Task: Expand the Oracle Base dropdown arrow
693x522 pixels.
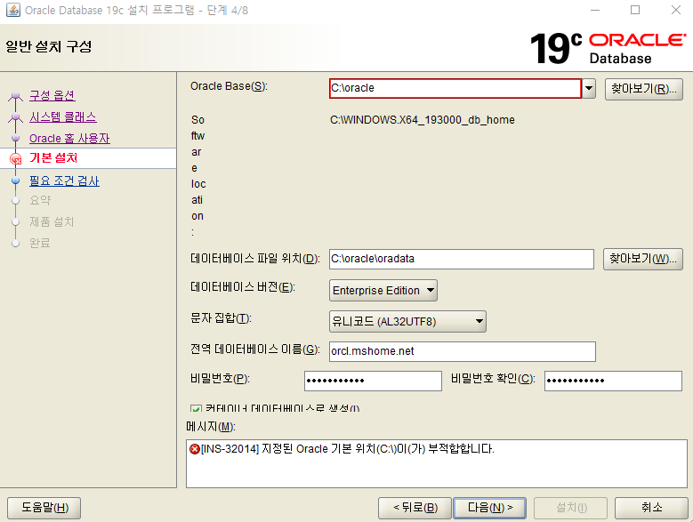Action: (x=589, y=88)
